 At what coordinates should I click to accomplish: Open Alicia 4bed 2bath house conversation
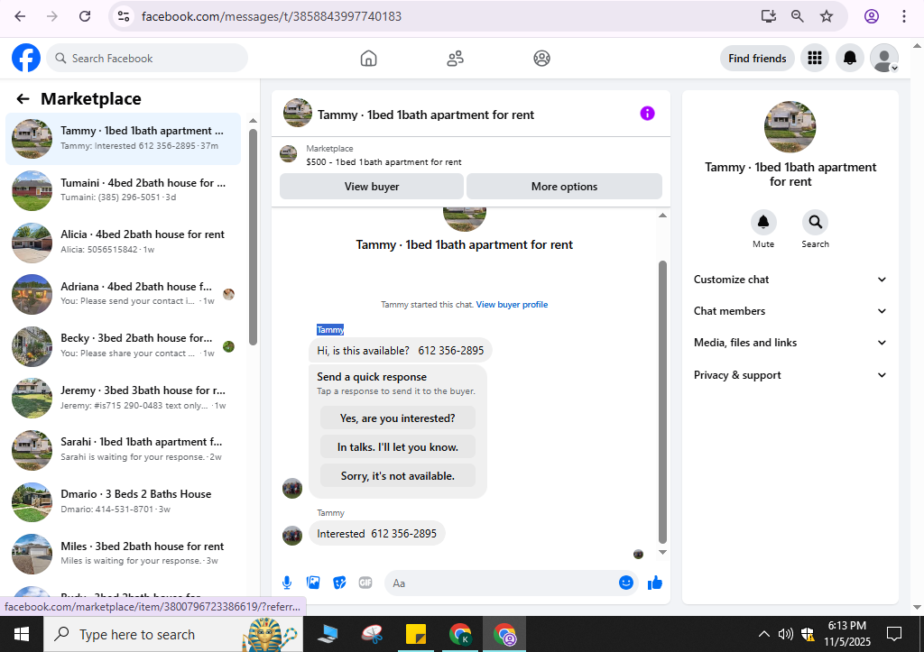pos(123,242)
